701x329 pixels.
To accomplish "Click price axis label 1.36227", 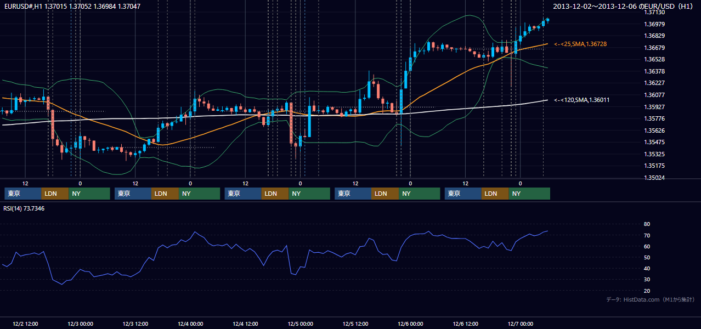I will point(654,83).
